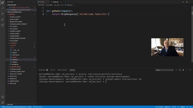Place the cursor on the goHome function line
Screen dimensions: 193x108
(60, 11)
